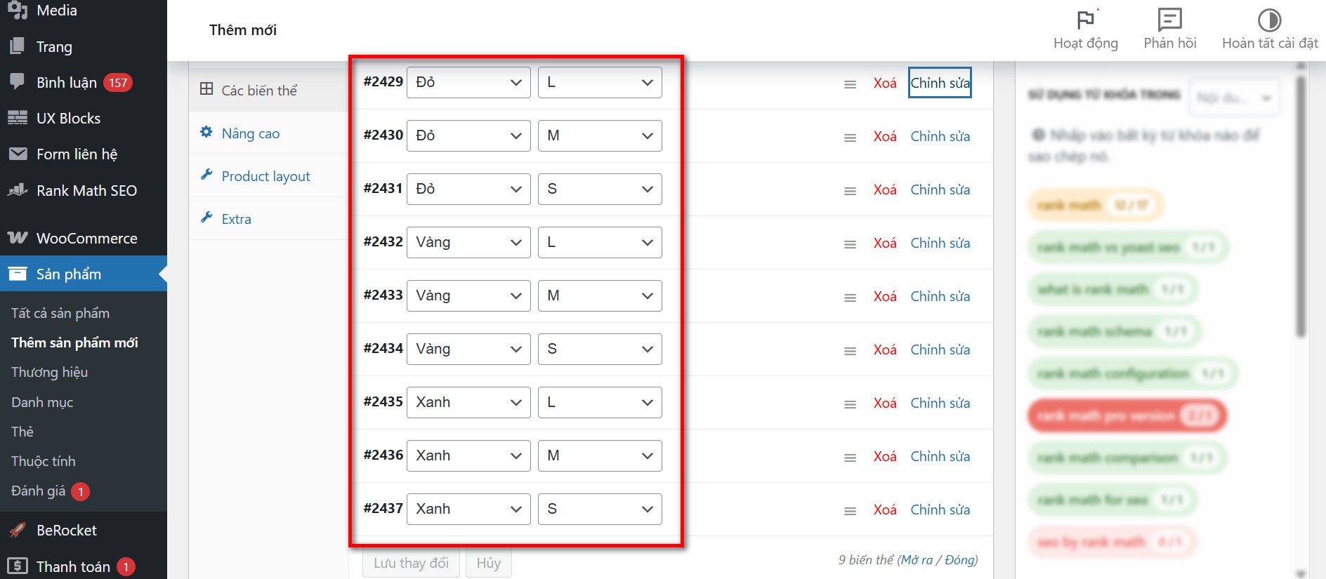Screen dimensions: 1326x579
Task: Open Tất cả sản phẩm menu item
Action: click(x=60, y=313)
